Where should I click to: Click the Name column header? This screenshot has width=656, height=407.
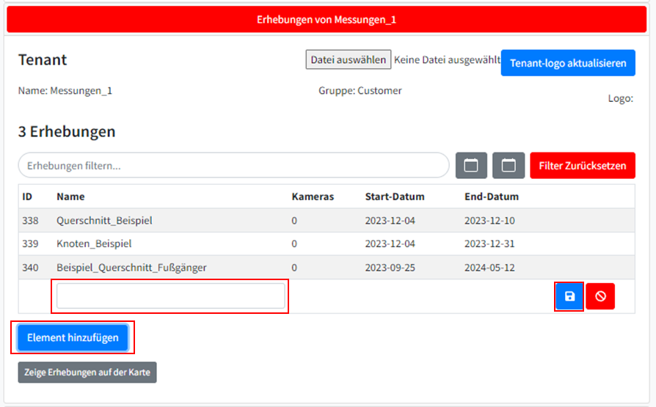coord(70,197)
